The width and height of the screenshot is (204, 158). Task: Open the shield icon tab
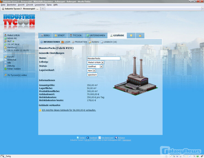tap(131, 35)
